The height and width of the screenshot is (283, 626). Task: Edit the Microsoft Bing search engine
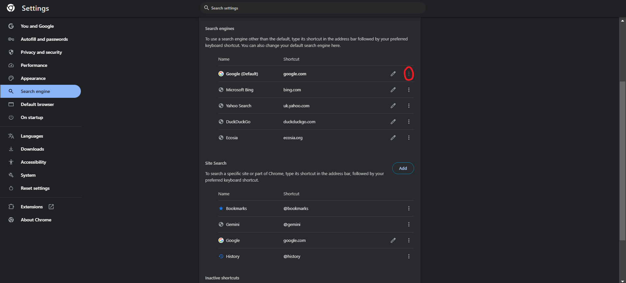393,90
